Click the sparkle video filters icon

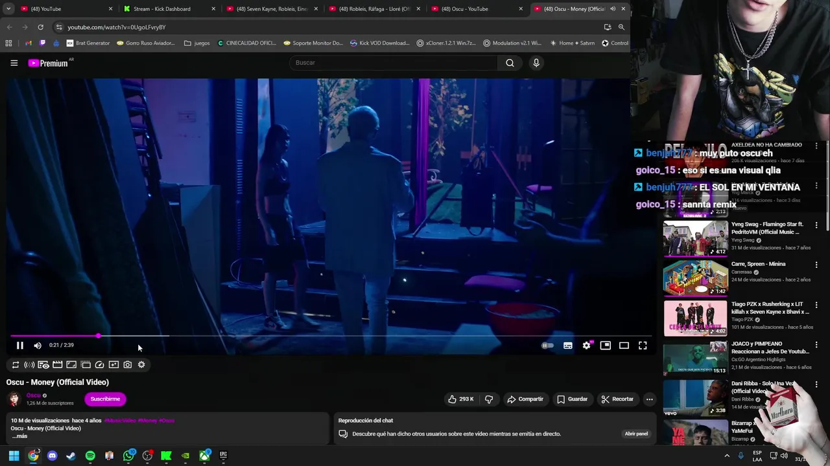point(113,365)
